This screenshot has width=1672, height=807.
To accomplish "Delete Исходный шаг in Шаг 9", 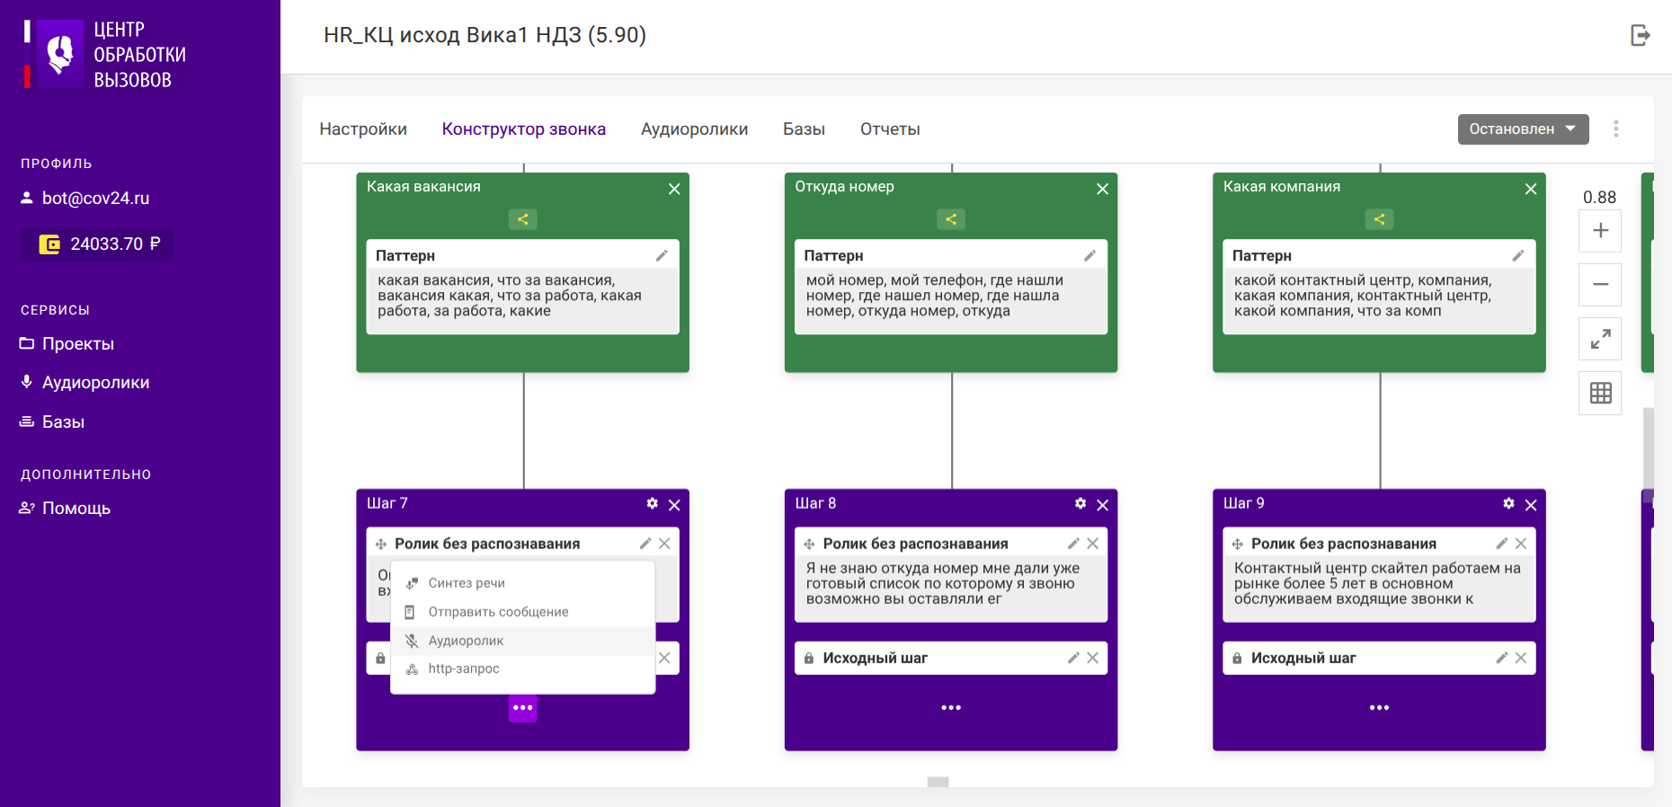I will (1521, 658).
